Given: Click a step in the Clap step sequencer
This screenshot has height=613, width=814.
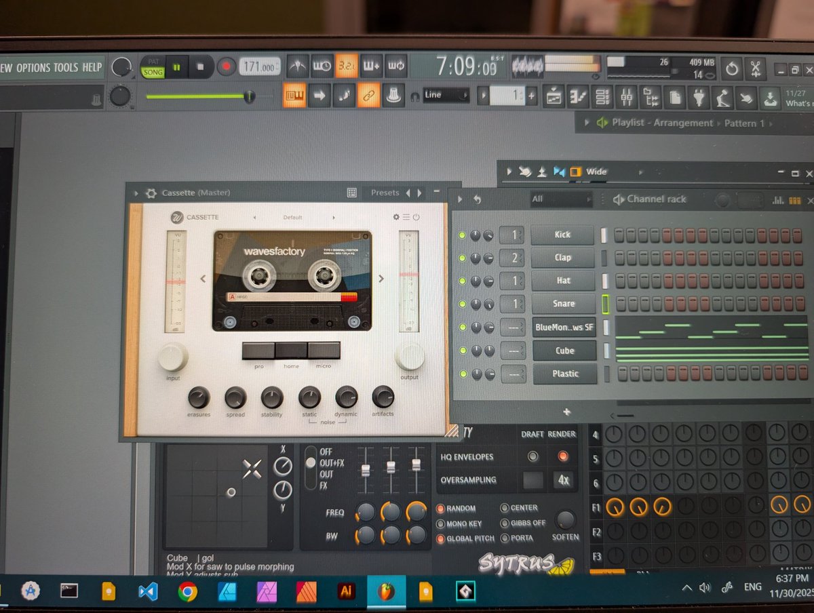Looking at the screenshot, I should 619,257.
